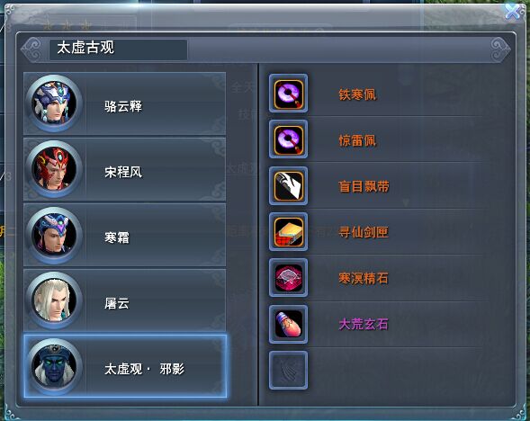Click 宋程风's red-masked portrait
The width and height of the screenshot is (530, 421).
[54, 169]
